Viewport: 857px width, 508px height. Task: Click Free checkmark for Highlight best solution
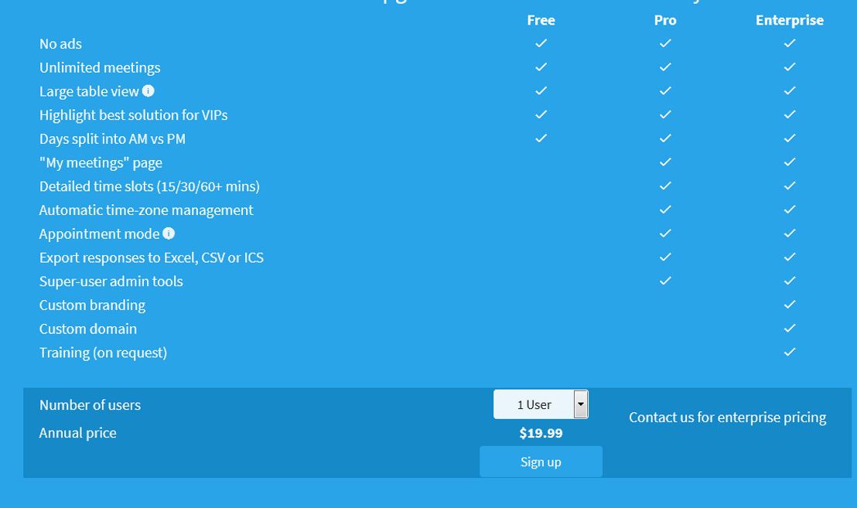tap(541, 114)
